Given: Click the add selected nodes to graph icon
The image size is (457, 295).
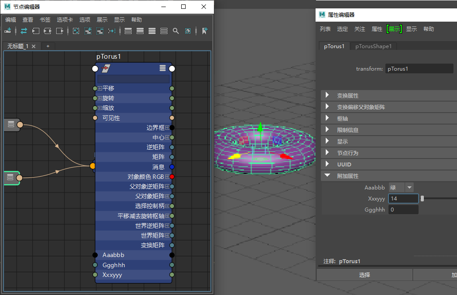Looking at the screenshot, I should (88, 30).
